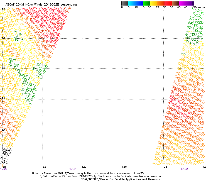Click the '40' label under the color scale
206x181 pixels.
click(179, 8)
